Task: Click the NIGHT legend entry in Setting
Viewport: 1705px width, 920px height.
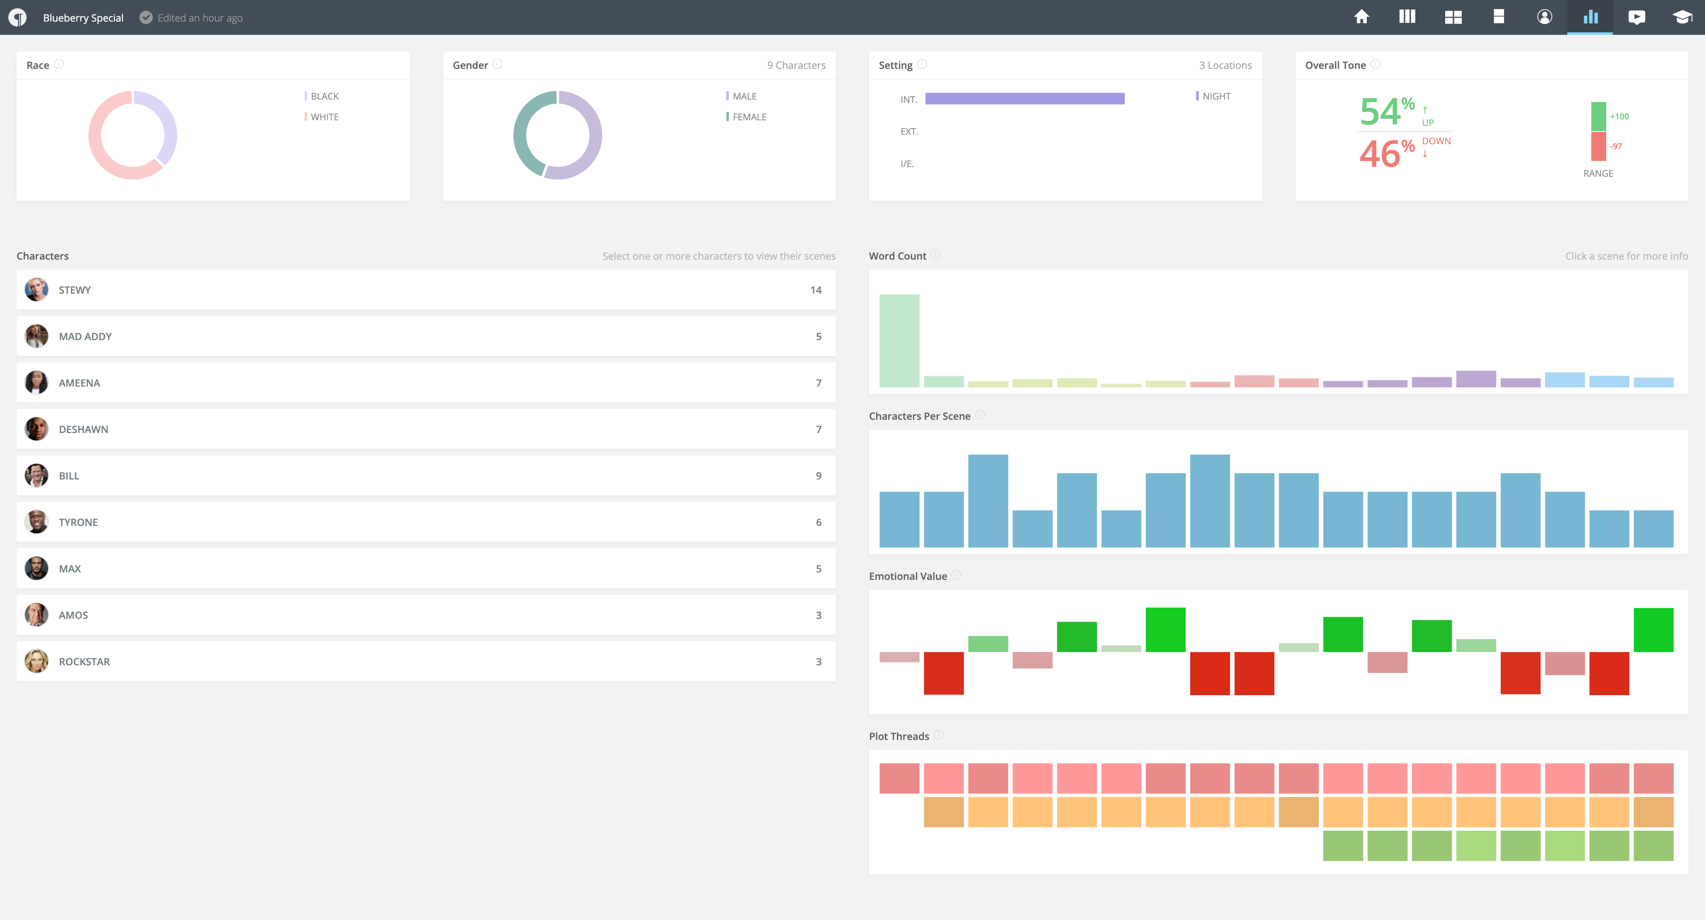Action: [x=1213, y=96]
